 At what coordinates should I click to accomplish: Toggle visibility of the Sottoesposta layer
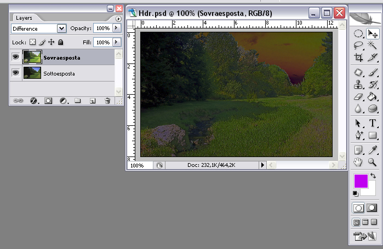click(x=15, y=73)
